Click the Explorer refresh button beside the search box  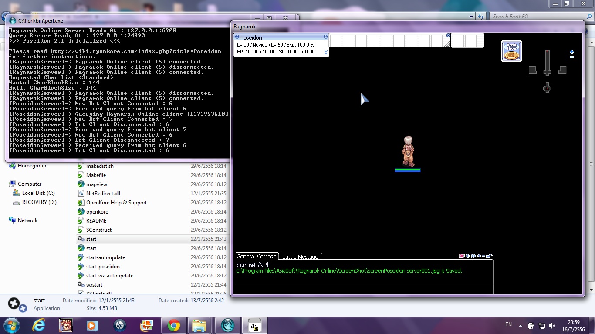coord(481,17)
